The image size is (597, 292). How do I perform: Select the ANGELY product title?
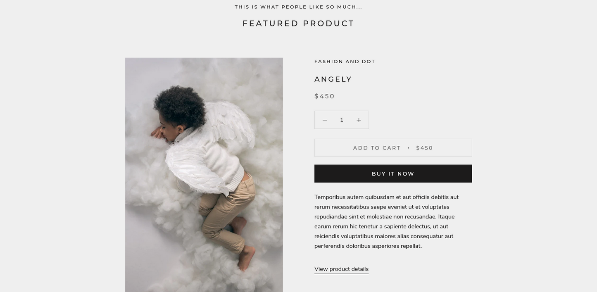pyautogui.click(x=333, y=79)
